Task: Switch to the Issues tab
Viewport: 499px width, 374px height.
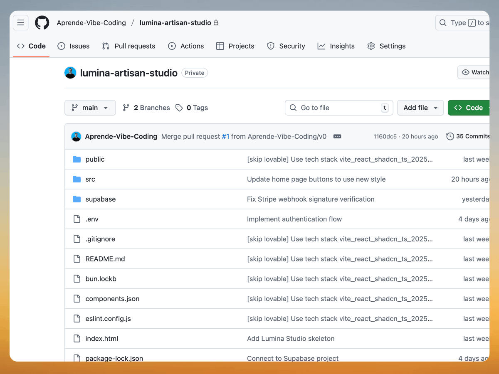Action: pyautogui.click(x=74, y=46)
